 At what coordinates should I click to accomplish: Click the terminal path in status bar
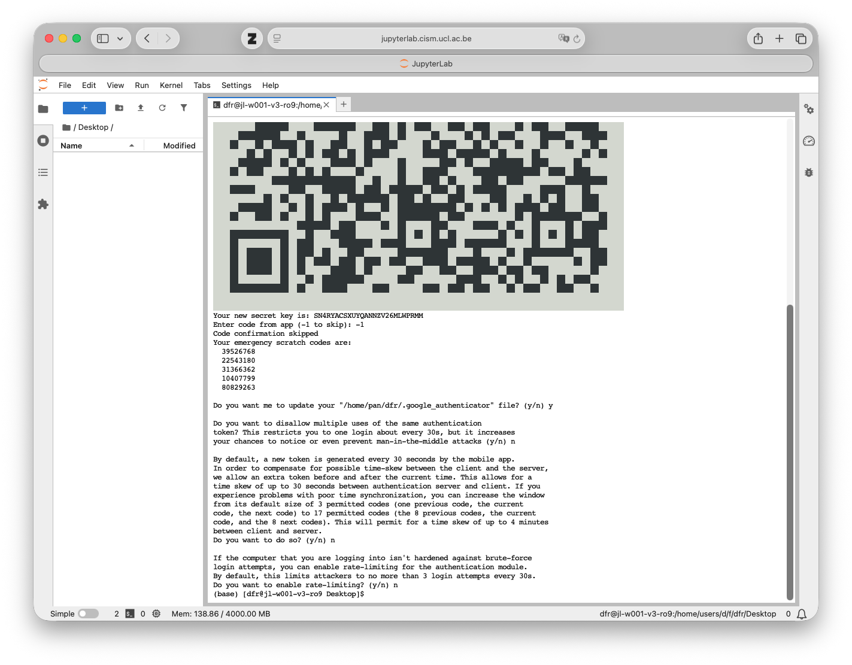click(x=688, y=614)
